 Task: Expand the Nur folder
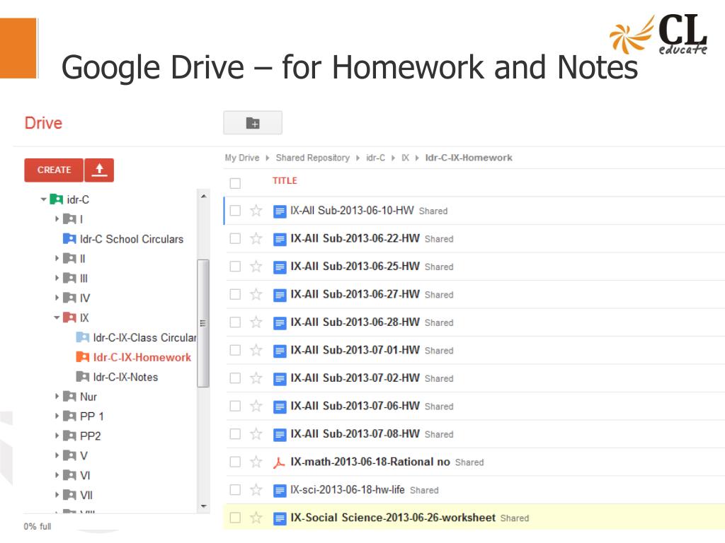57,396
